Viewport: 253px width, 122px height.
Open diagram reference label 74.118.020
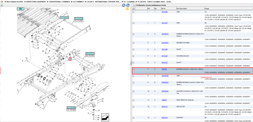pyautogui.click(x=71, y=110)
